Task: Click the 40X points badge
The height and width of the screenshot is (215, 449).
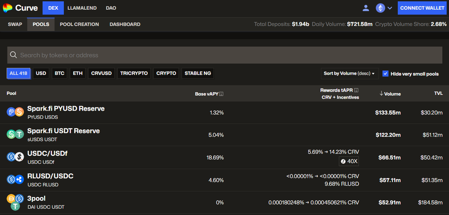Action: [x=349, y=161]
